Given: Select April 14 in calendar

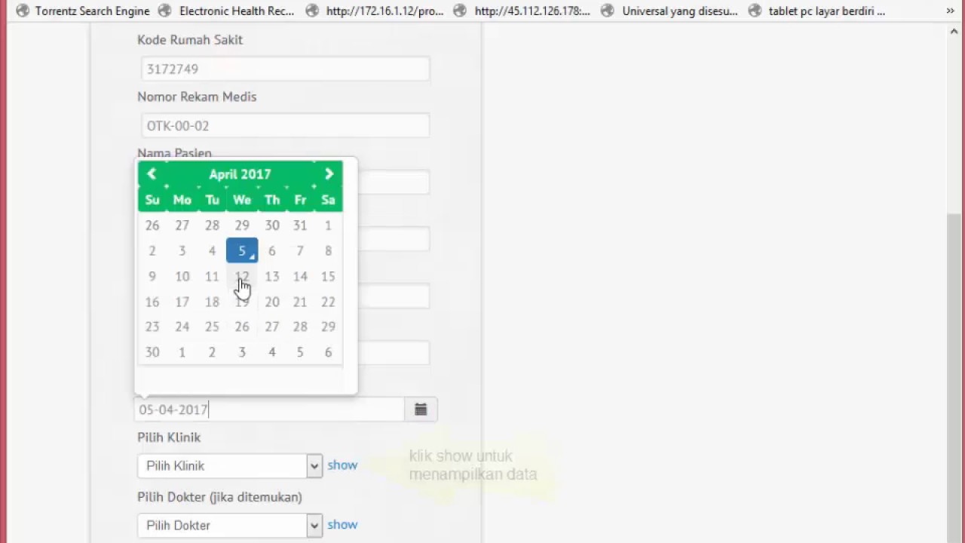Looking at the screenshot, I should coord(300,276).
